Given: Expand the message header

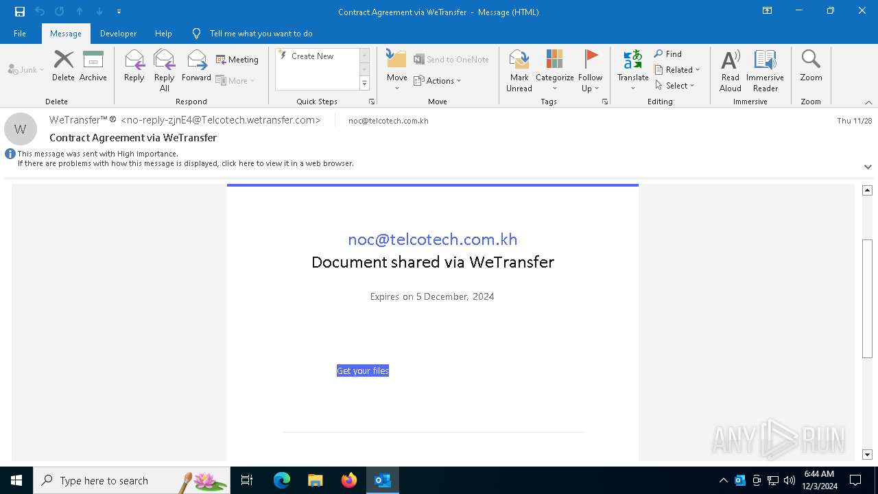Looking at the screenshot, I should coord(868,167).
